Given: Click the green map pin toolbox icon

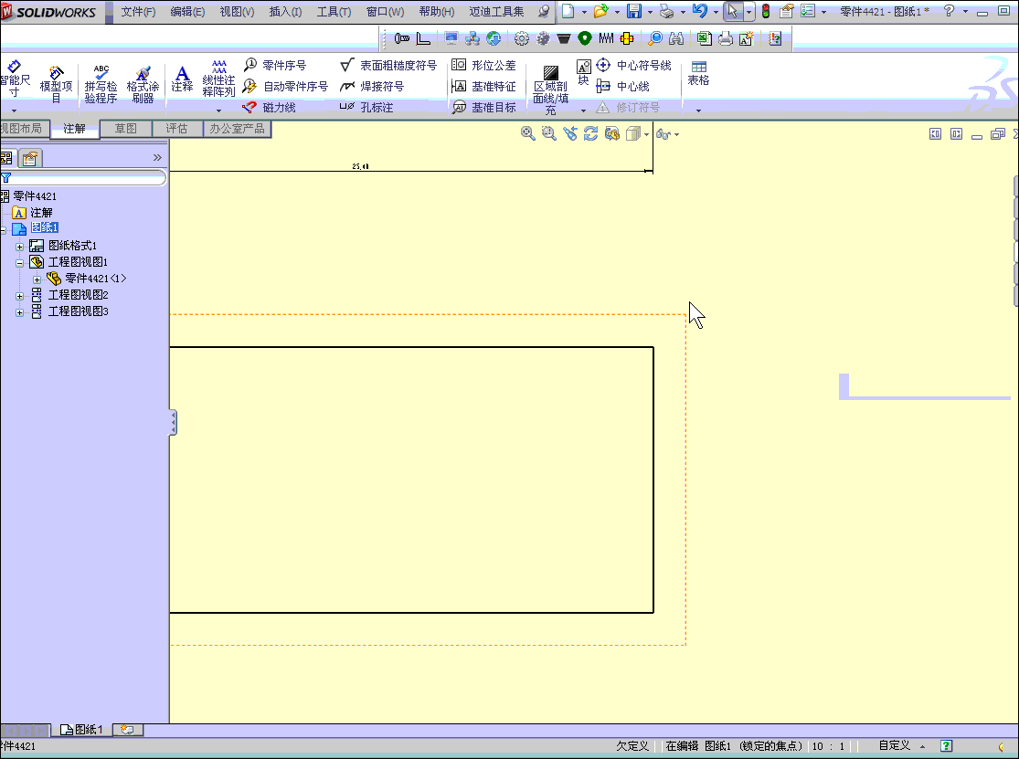Looking at the screenshot, I should pyautogui.click(x=585, y=39).
